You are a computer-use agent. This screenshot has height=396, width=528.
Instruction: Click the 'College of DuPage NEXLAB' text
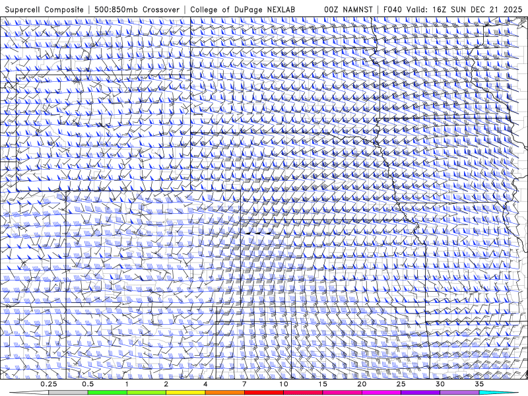[x=242, y=9]
